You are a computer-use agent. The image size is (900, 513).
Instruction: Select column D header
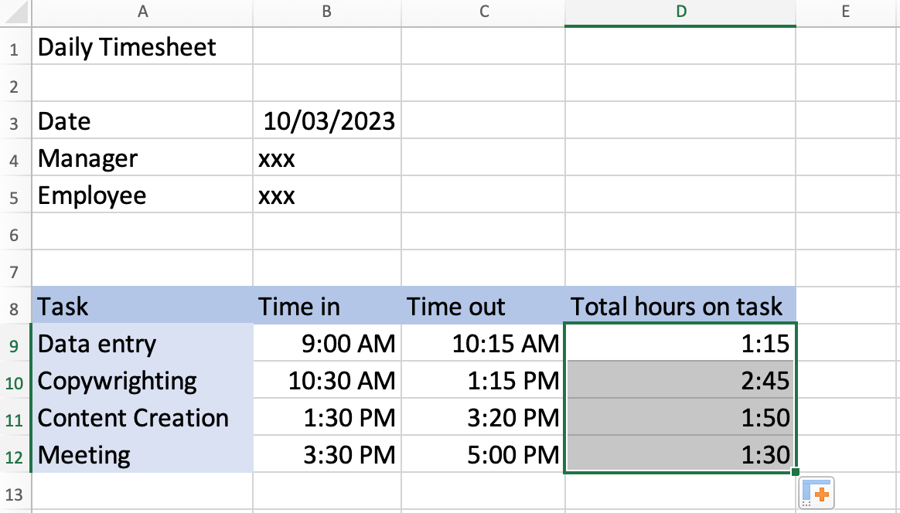pos(680,12)
